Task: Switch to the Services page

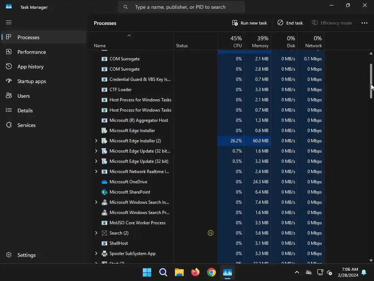Action: (44, 125)
